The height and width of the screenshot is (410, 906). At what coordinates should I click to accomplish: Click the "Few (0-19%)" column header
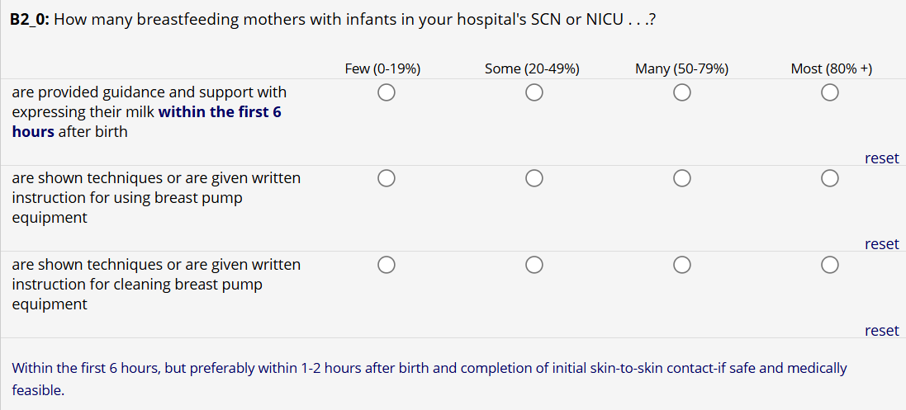(x=382, y=68)
